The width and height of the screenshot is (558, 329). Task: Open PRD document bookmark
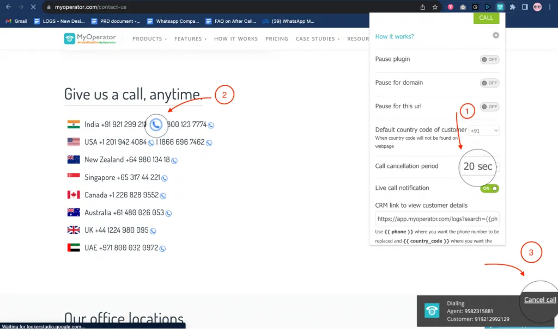pos(116,21)
